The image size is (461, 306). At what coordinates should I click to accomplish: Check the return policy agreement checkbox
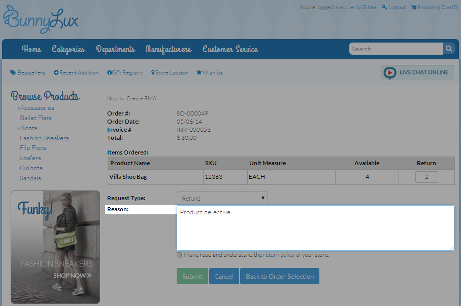click(x=179, y=255)
